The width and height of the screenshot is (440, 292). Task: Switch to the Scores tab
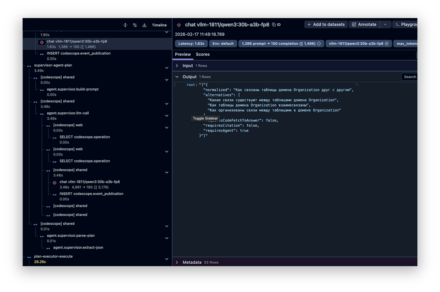pos(203,55)
